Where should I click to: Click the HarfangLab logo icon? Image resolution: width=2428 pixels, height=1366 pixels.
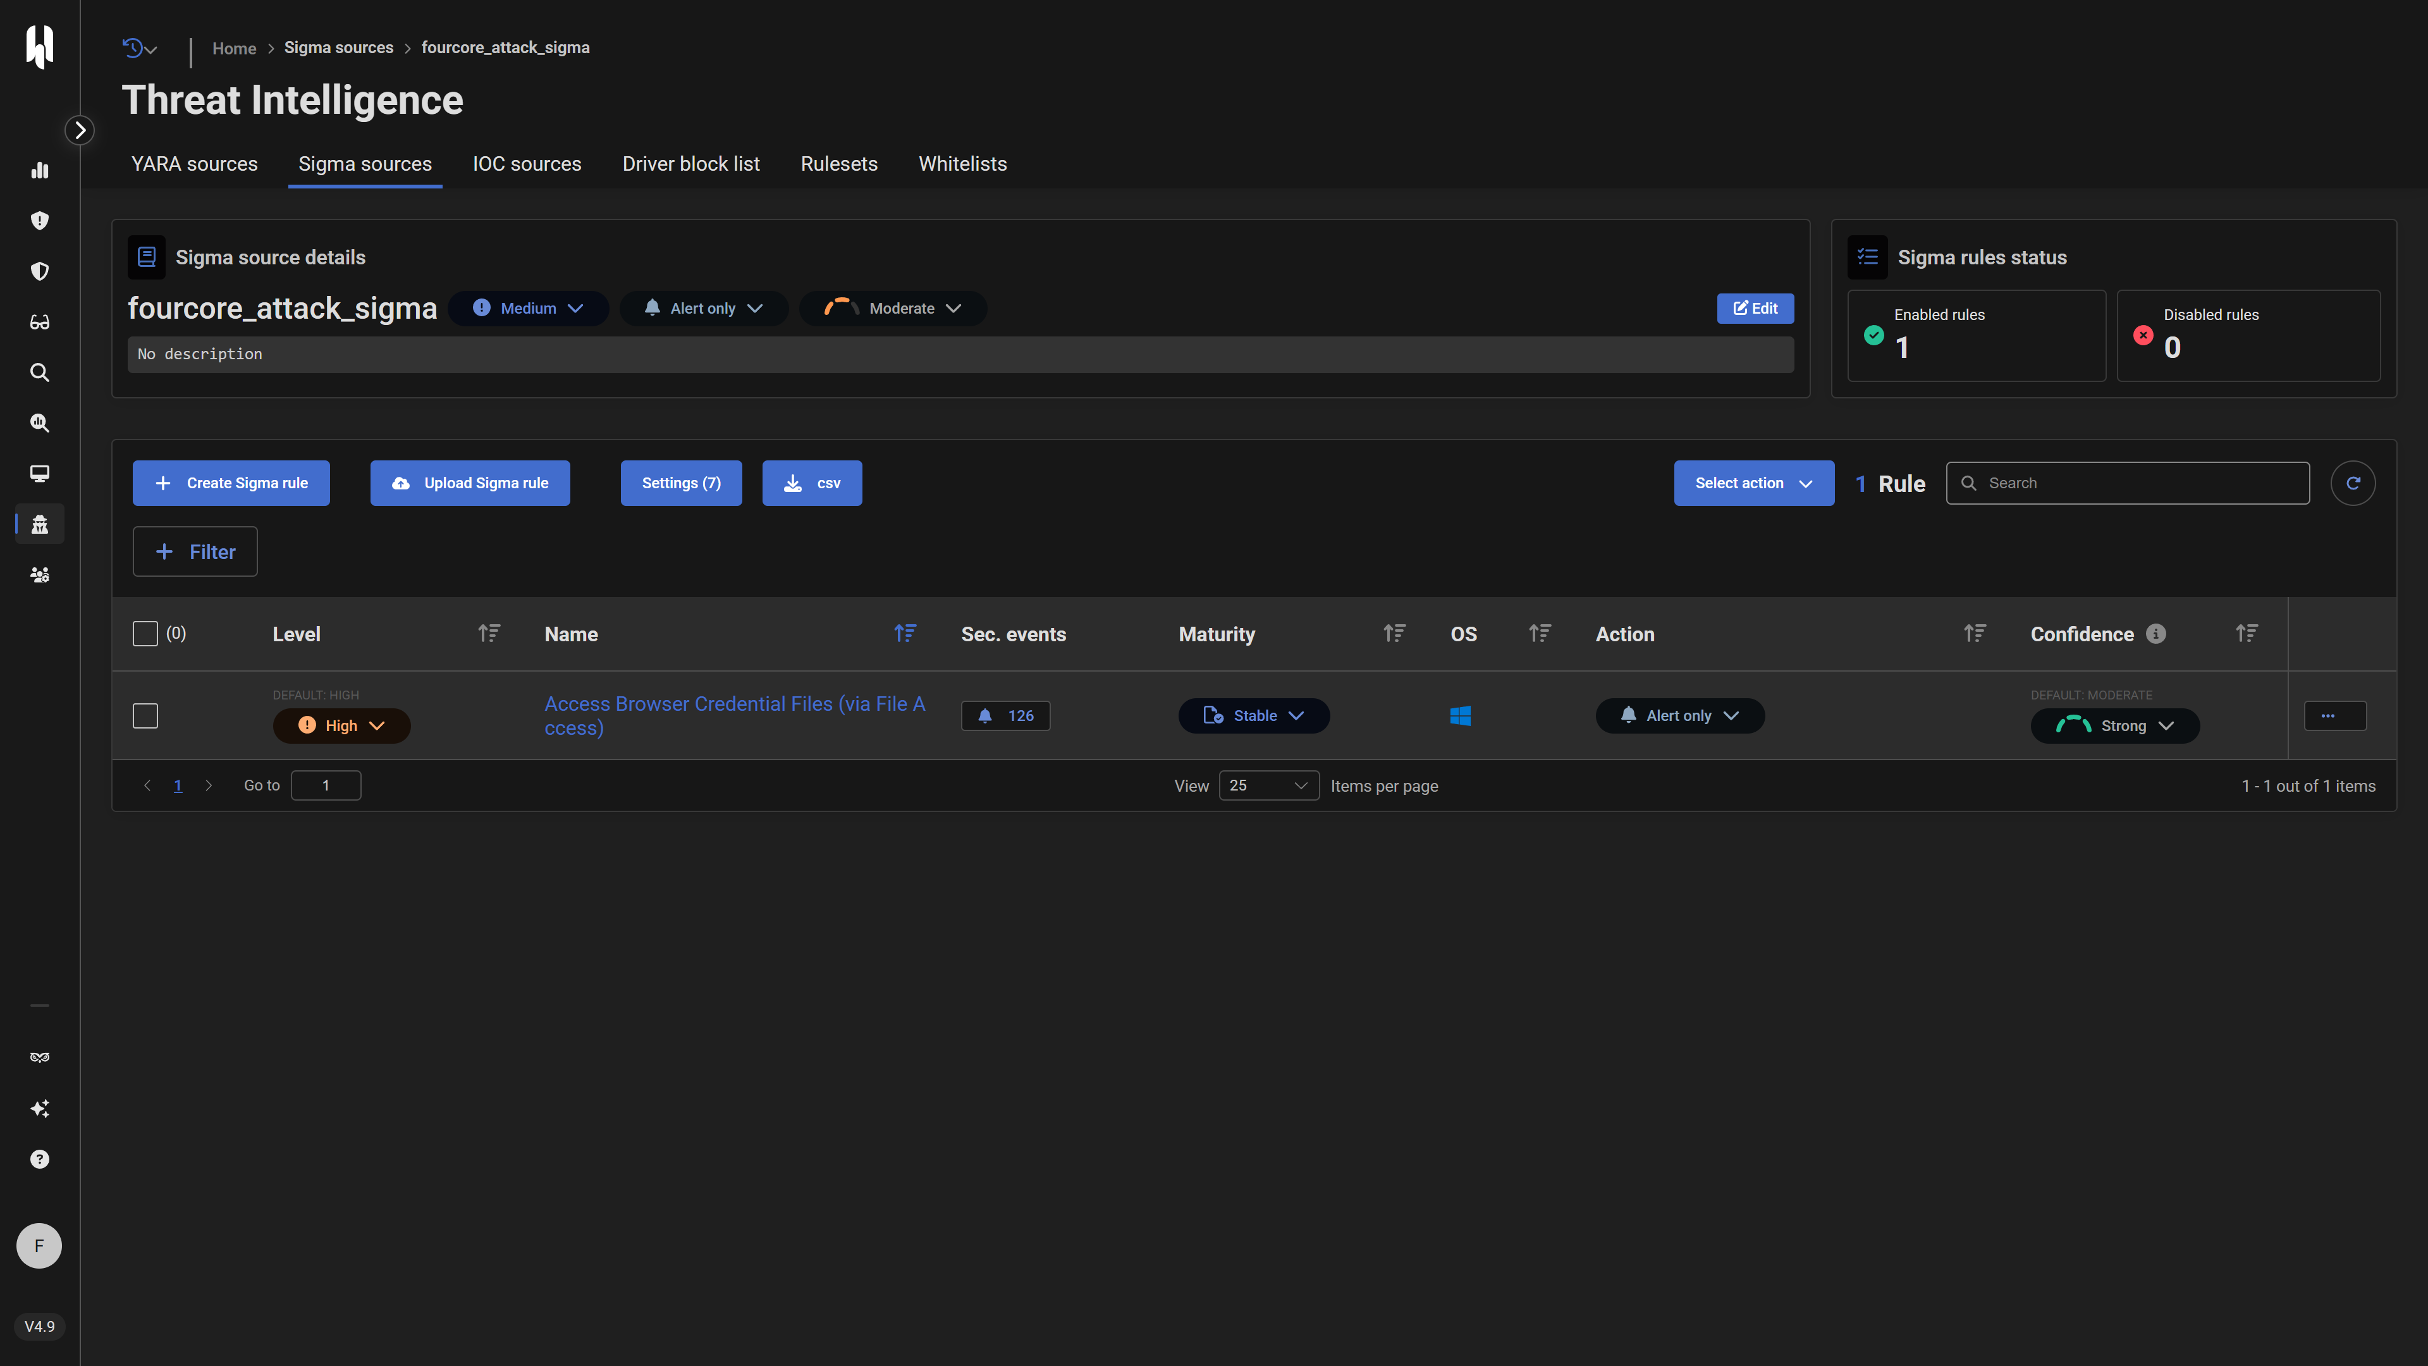pos(40,47)
